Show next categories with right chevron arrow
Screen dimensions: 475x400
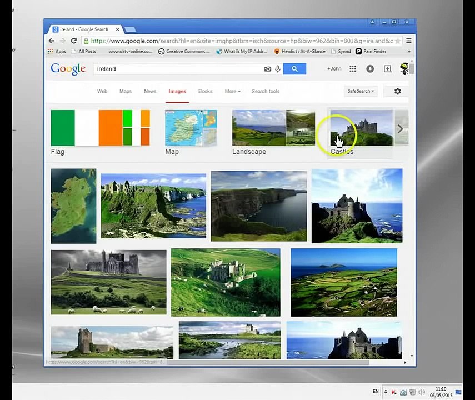400,129
